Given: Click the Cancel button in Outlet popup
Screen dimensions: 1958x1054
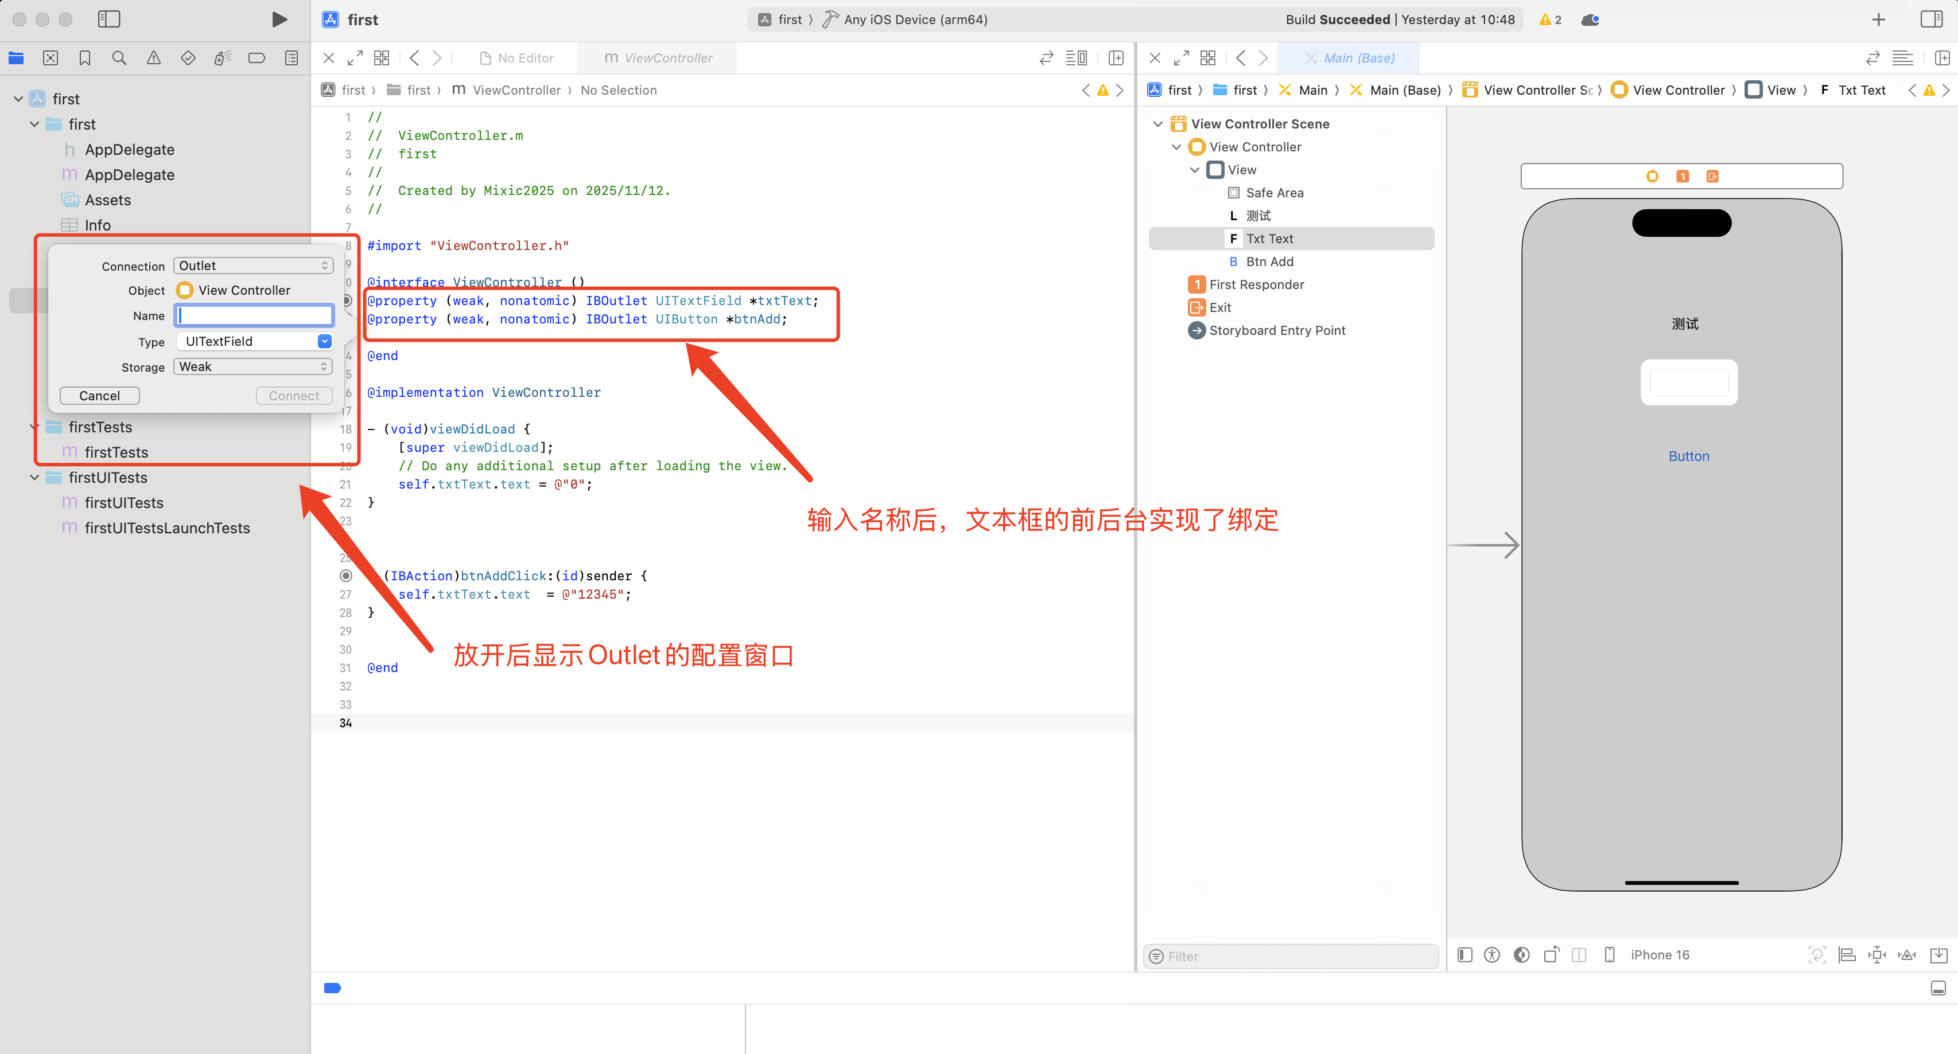Looking at the screenshot, I should (100, 396).
